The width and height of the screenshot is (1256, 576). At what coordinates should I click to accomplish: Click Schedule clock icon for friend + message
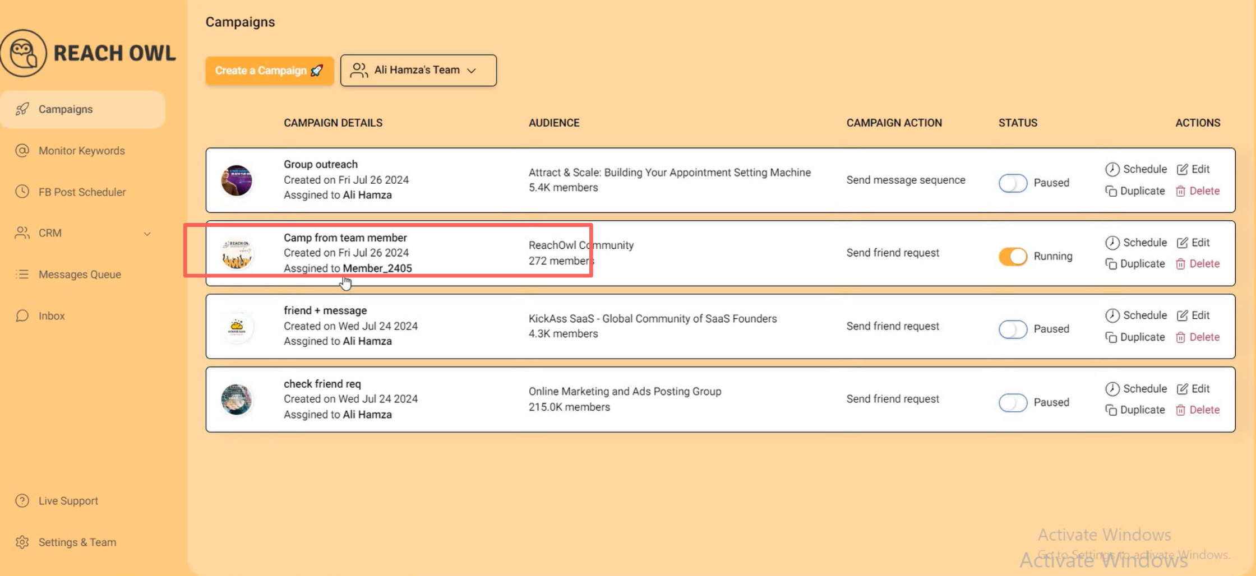pos(1112,315)
